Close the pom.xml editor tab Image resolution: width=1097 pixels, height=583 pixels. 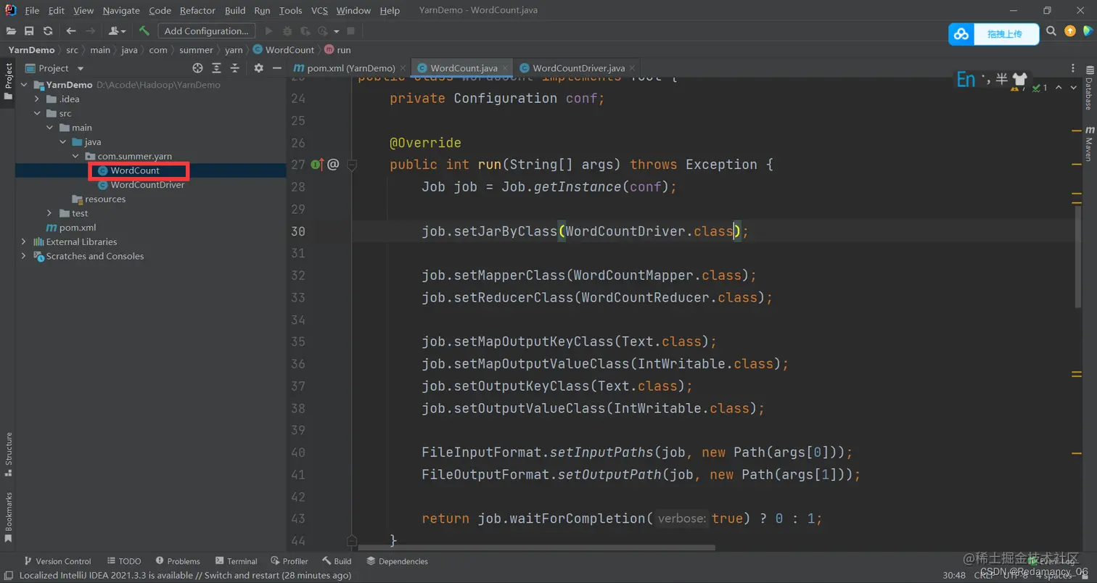coord(403,68)
